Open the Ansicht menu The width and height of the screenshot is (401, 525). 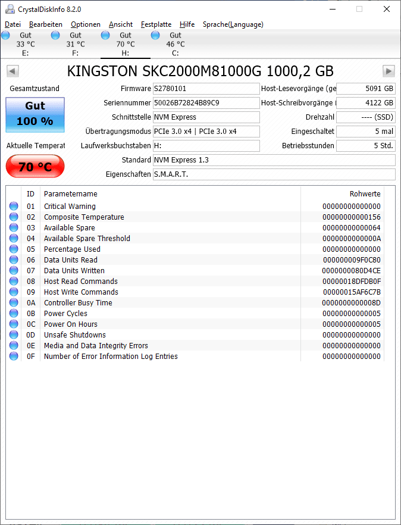click(121, 24)
